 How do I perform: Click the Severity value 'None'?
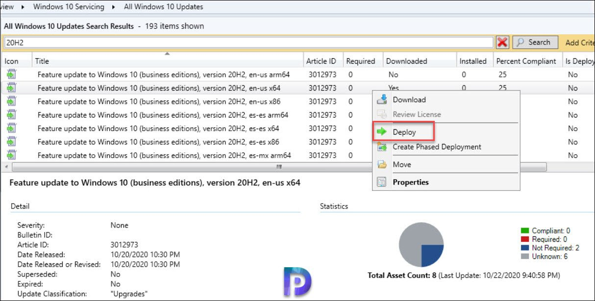120,225
